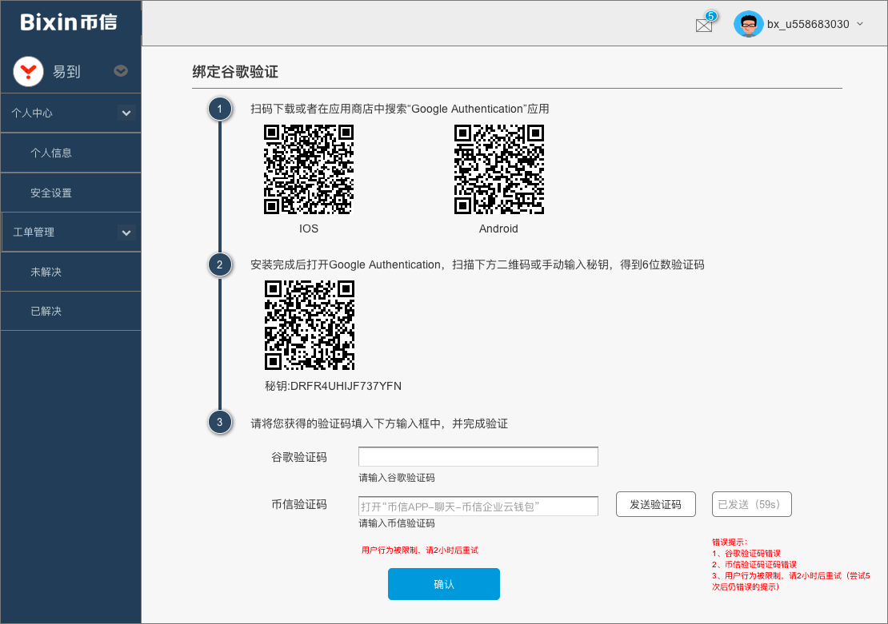The width and height of the screenshot is (888, 624).
Task: Open the mail notifications envelope icon
Action: click(704, 25)
